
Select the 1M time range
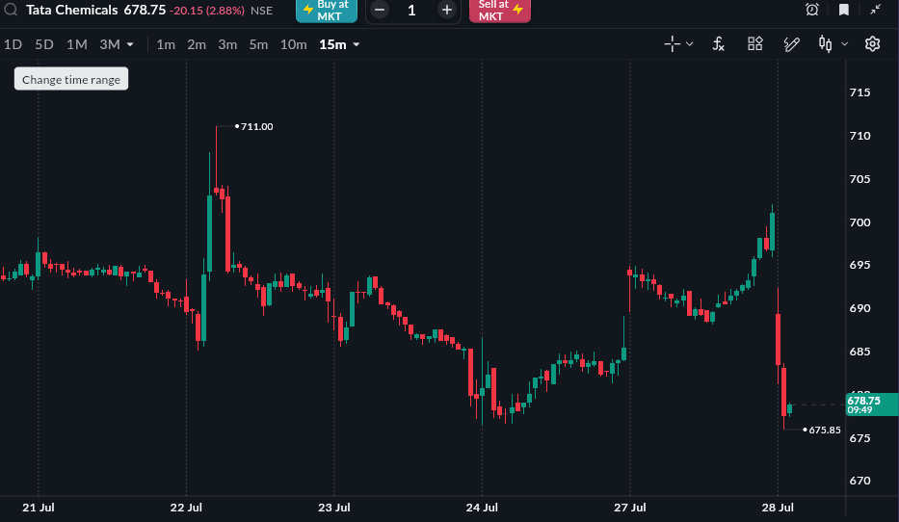click(77, 44)
